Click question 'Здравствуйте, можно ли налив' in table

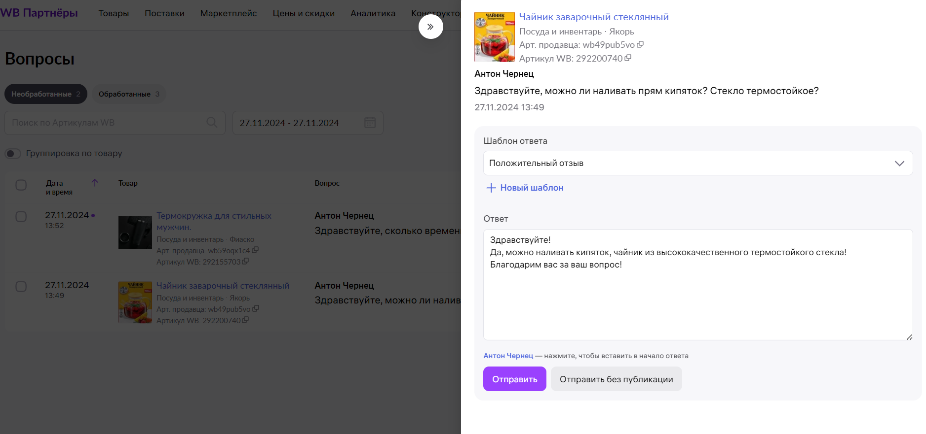[387, 300]
